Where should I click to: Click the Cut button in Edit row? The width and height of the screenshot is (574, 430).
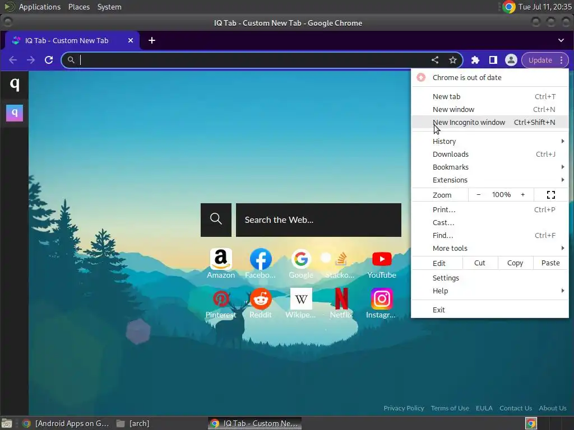[480, 263]
